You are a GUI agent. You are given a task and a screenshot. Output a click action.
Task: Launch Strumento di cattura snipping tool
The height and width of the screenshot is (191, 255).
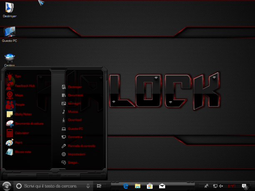pyautogui.click(x=25, y=124)
